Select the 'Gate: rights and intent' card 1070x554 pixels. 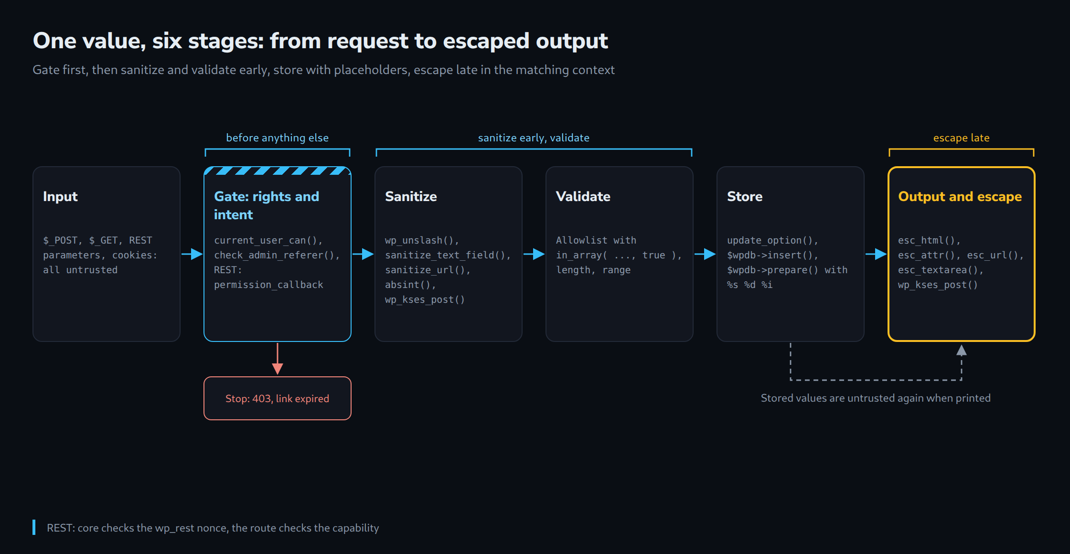278,254
